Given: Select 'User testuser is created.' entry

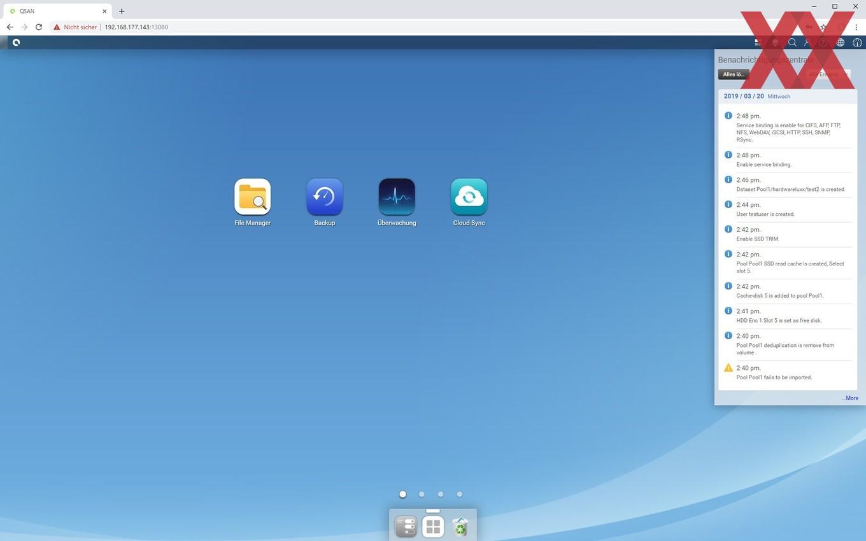Looking at the screenshot, I should 788,209.
